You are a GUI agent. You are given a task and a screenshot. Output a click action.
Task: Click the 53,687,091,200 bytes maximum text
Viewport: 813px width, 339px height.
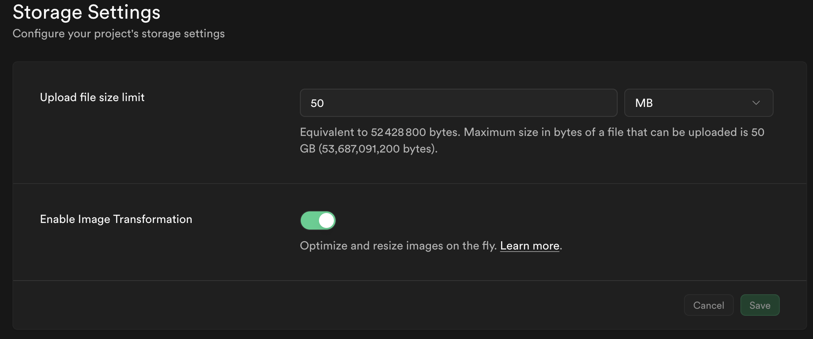tap(377, 149)
